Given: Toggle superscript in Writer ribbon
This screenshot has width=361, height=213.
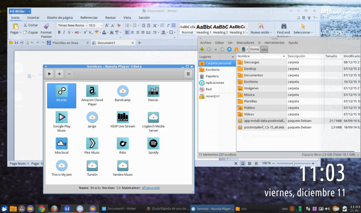Looking at the screenshot, I should pyautogui.click(x=85, y=32).
